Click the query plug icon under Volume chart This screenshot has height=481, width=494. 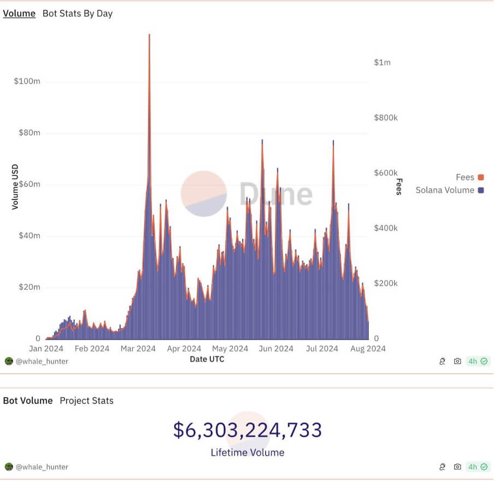click(x=443, y=361)
